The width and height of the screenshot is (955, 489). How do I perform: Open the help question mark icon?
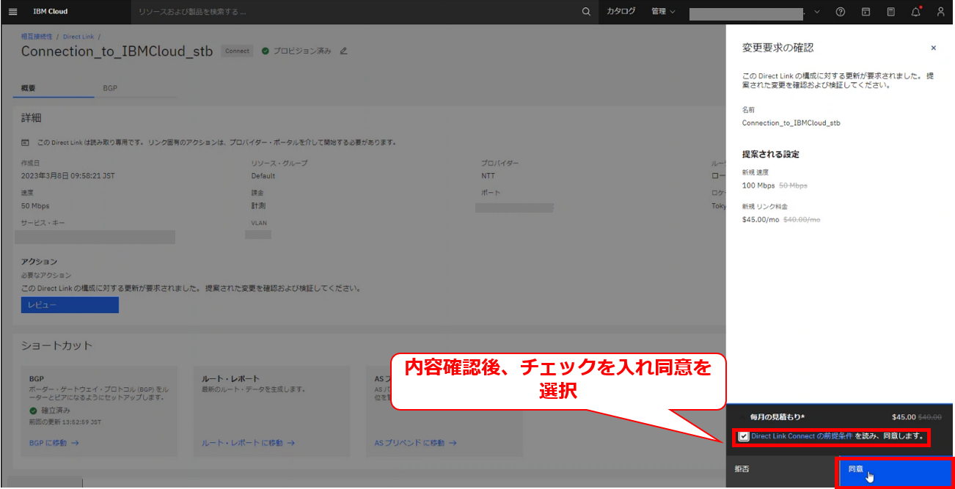[x=841, y=12]
